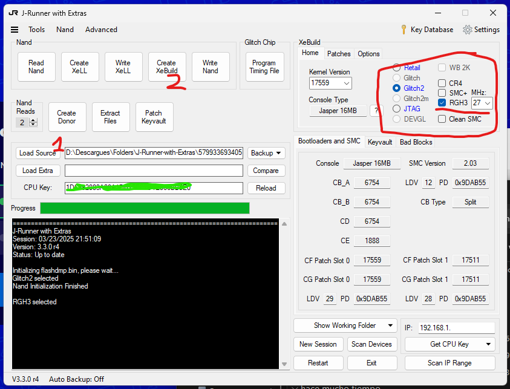Select the XeBuild Home tab

[310, 53]
